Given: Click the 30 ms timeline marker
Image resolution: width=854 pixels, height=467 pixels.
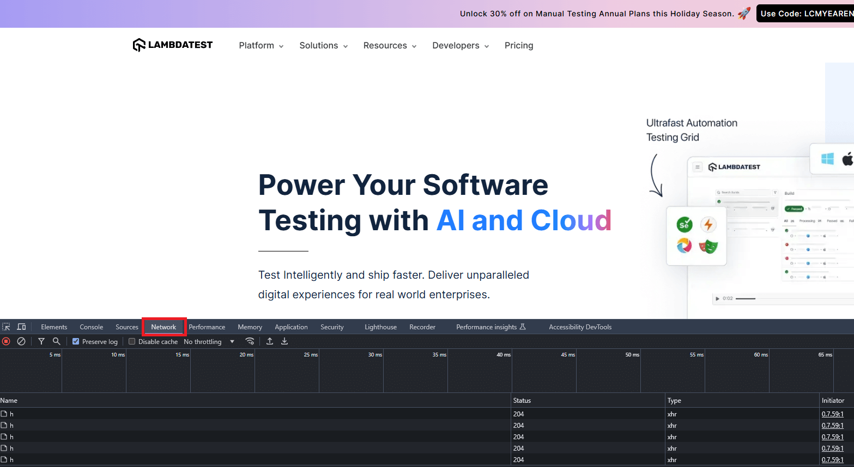Looking at the screenshot, I should [375, 355].
